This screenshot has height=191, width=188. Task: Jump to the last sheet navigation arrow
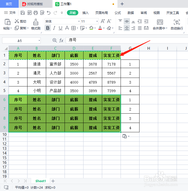pos(25,181)
